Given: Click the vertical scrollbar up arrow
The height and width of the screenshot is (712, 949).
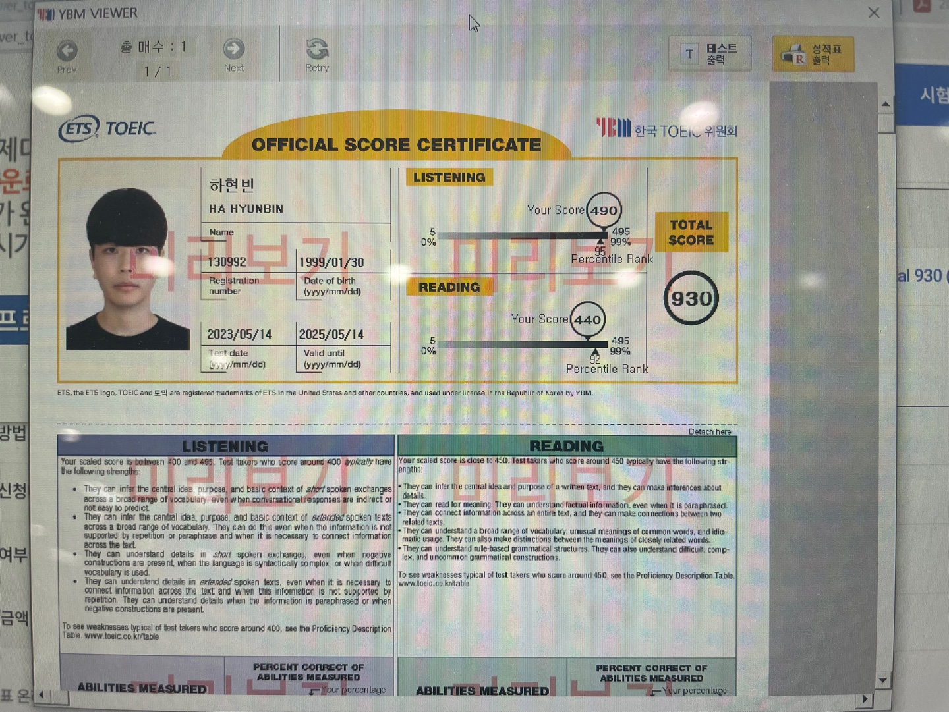Looking at the screenshot, I should [x=885, y=104].
